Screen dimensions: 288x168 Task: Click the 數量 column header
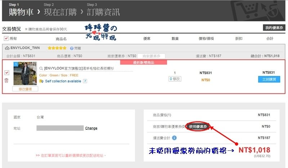coord(175,38)
